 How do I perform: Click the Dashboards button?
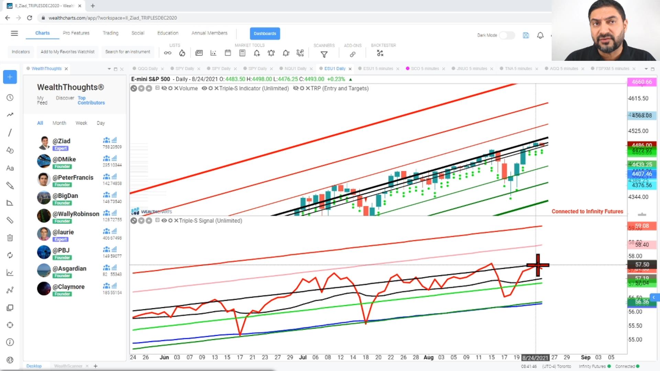click(265, 33)
